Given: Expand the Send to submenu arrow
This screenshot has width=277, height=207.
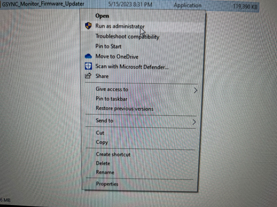Looking at the screenshot, I should pos(194,122).
